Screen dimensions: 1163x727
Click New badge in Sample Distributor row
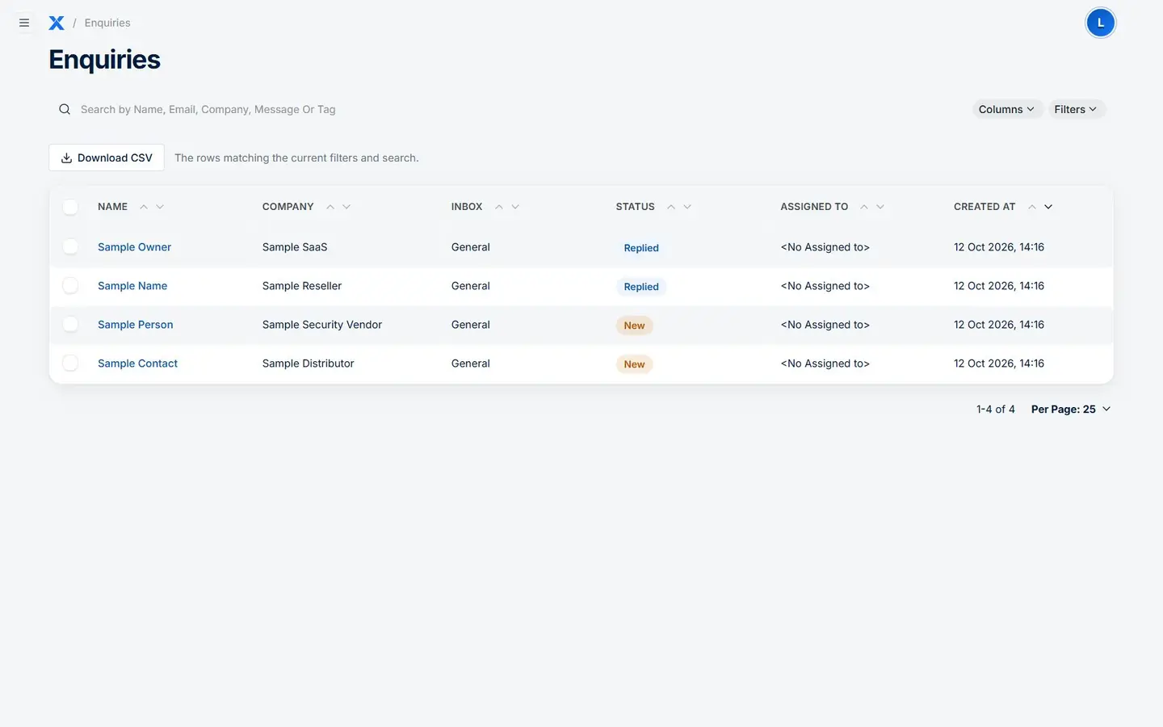(x=634, y=364)
